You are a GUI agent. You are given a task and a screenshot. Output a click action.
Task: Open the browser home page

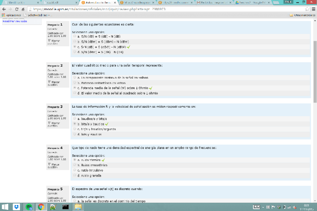pyautogui.click(x=23, y=9)
